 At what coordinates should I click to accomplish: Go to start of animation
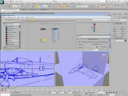click(x=107, y=93)
